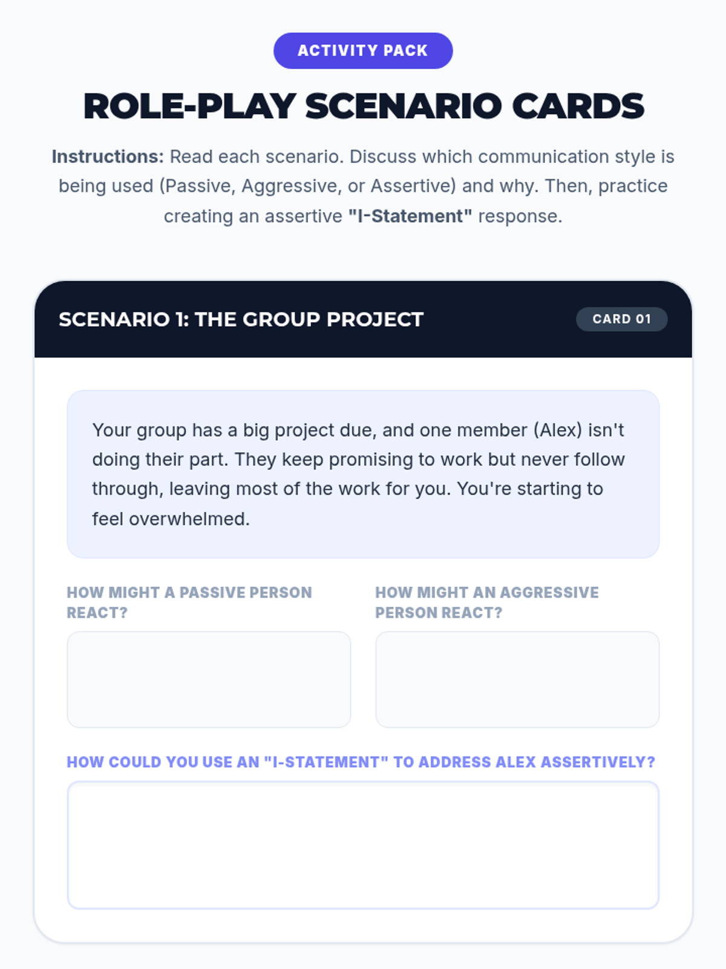Select the CARD 01 badge
This screenshot has height=969, width=726.
621,319
